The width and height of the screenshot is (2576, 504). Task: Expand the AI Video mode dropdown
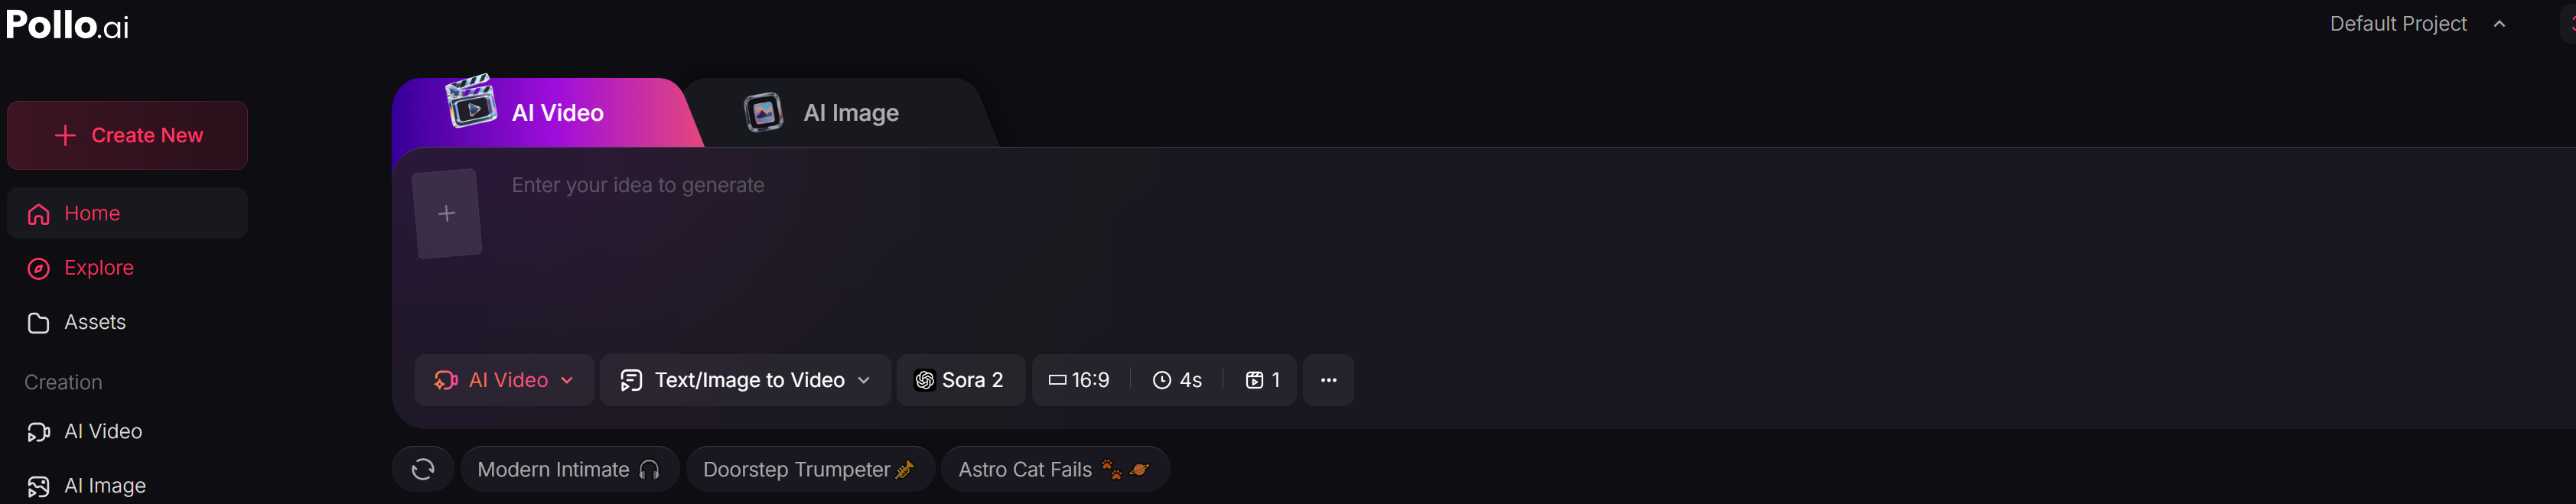pyautogui.click(x=504, y=380)
